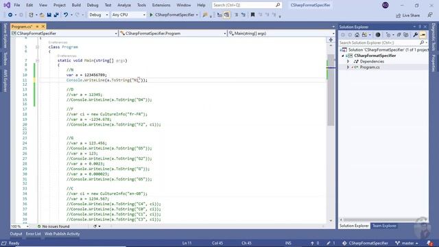
Task: Click the Navigate Backward circle icon
Action: [10, 15]
